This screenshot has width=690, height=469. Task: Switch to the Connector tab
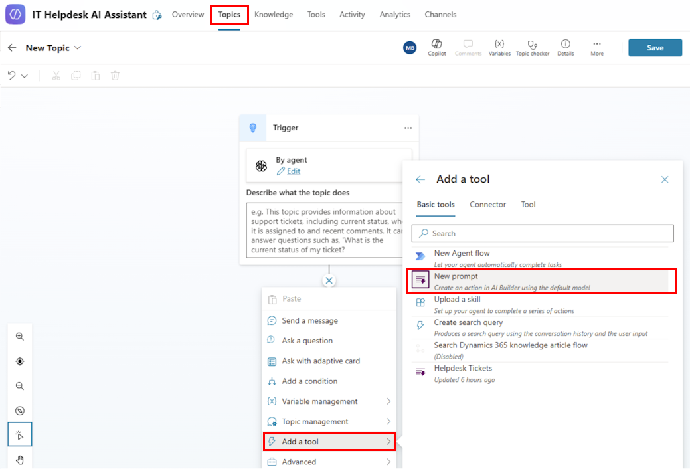[x=487, y=204]
